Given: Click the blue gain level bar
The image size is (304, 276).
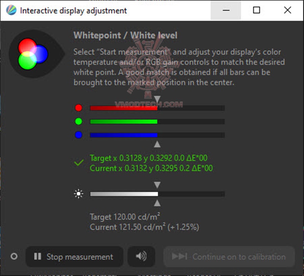Looking at the screenshot, I should [x=157, y=135].
